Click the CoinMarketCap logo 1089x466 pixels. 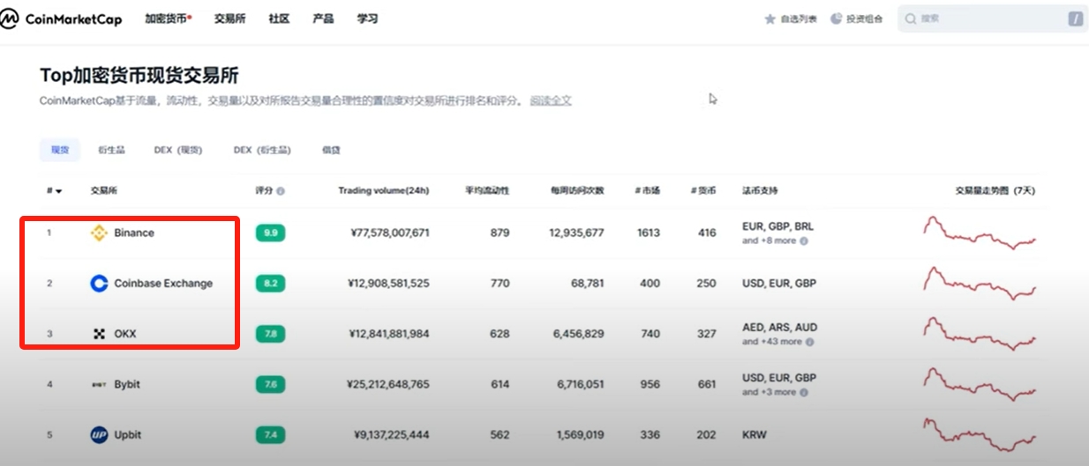(61, 18)
